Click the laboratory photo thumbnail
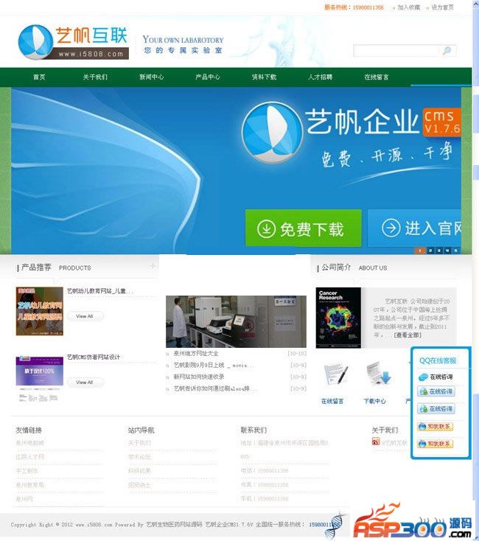Viewport: 479px width, 541px height. [x=236, y=321]
